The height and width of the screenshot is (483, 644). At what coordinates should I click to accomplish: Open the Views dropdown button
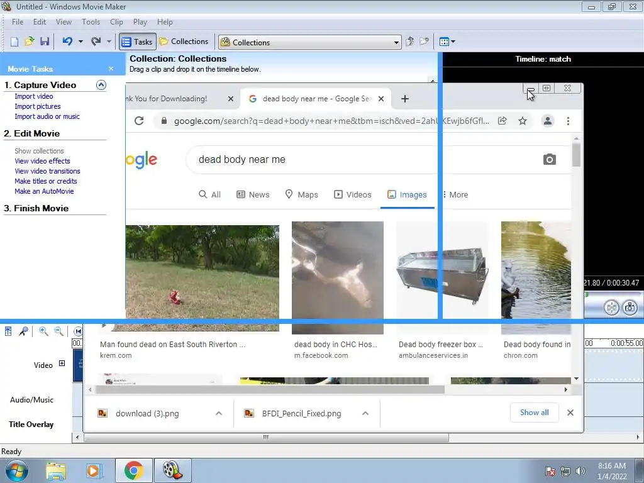pos(447,42)
